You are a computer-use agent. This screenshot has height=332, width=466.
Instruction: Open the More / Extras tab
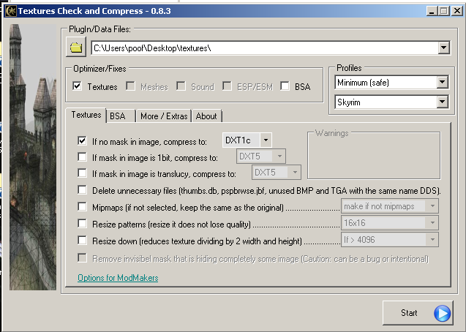[x=164, y=116]
